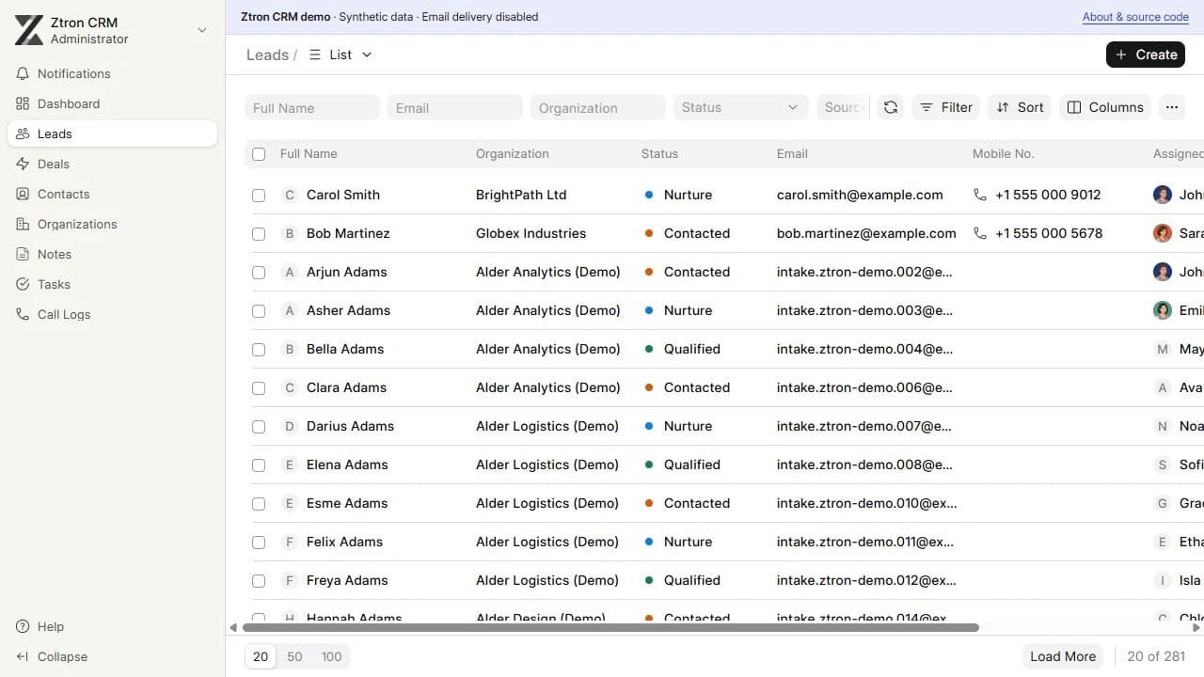Collapse the sidebar
1204x677 pixels.
112,656
